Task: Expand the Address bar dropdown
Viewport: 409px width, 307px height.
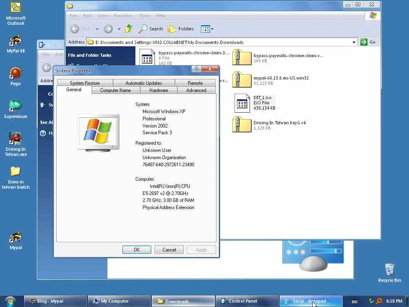Action: coord(354,42)
